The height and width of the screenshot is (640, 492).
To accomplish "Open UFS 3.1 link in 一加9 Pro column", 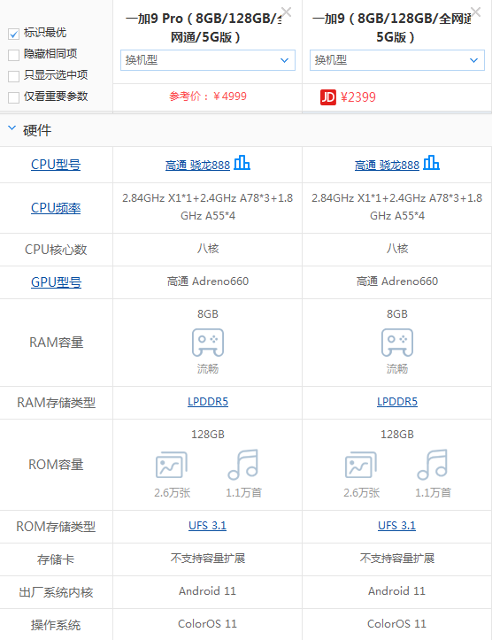I will coord(207,526).
